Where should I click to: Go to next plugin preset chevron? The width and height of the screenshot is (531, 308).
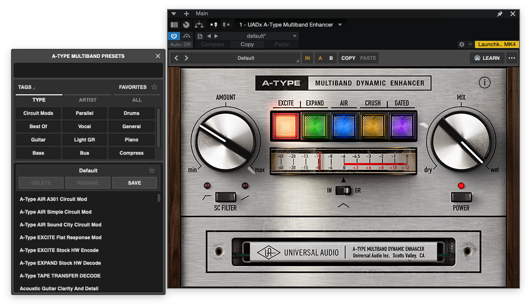point(186,58)
